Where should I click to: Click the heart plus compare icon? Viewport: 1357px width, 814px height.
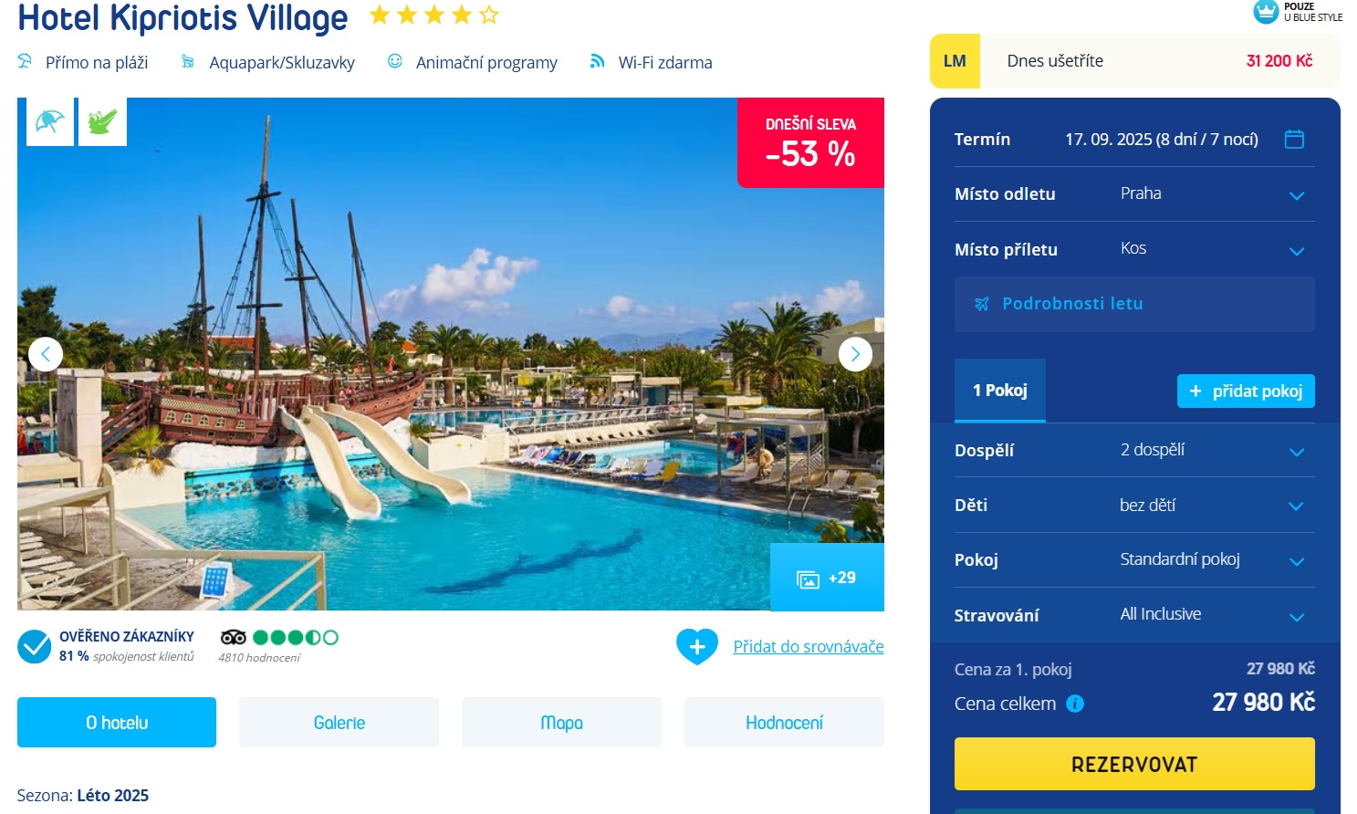tap(697, 647)
